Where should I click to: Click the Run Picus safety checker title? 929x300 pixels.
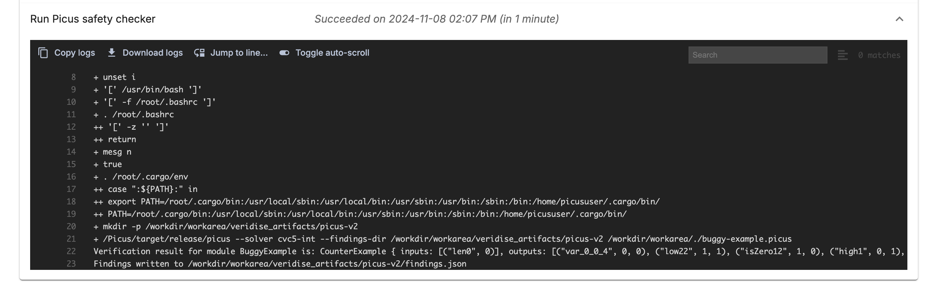click(x=93, y=19)
